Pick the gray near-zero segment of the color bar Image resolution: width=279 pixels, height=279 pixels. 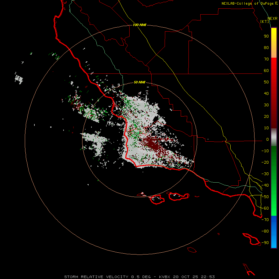click(274, 137)
